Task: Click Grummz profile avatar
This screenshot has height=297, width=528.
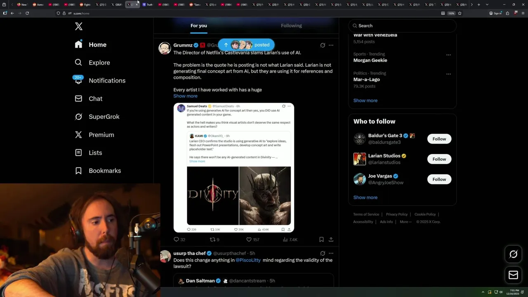Action: coord(165,48)
